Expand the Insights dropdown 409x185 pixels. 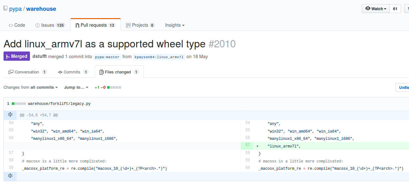175,25
